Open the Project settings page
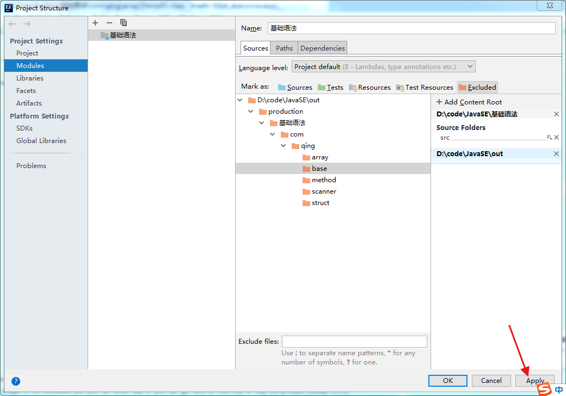The height and width of the screenshot is (396, 566). (x=27, y=53)
